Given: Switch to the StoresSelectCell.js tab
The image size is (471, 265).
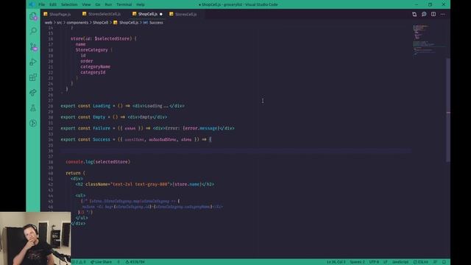Looking at the screenshot, I should pos(104,14).
